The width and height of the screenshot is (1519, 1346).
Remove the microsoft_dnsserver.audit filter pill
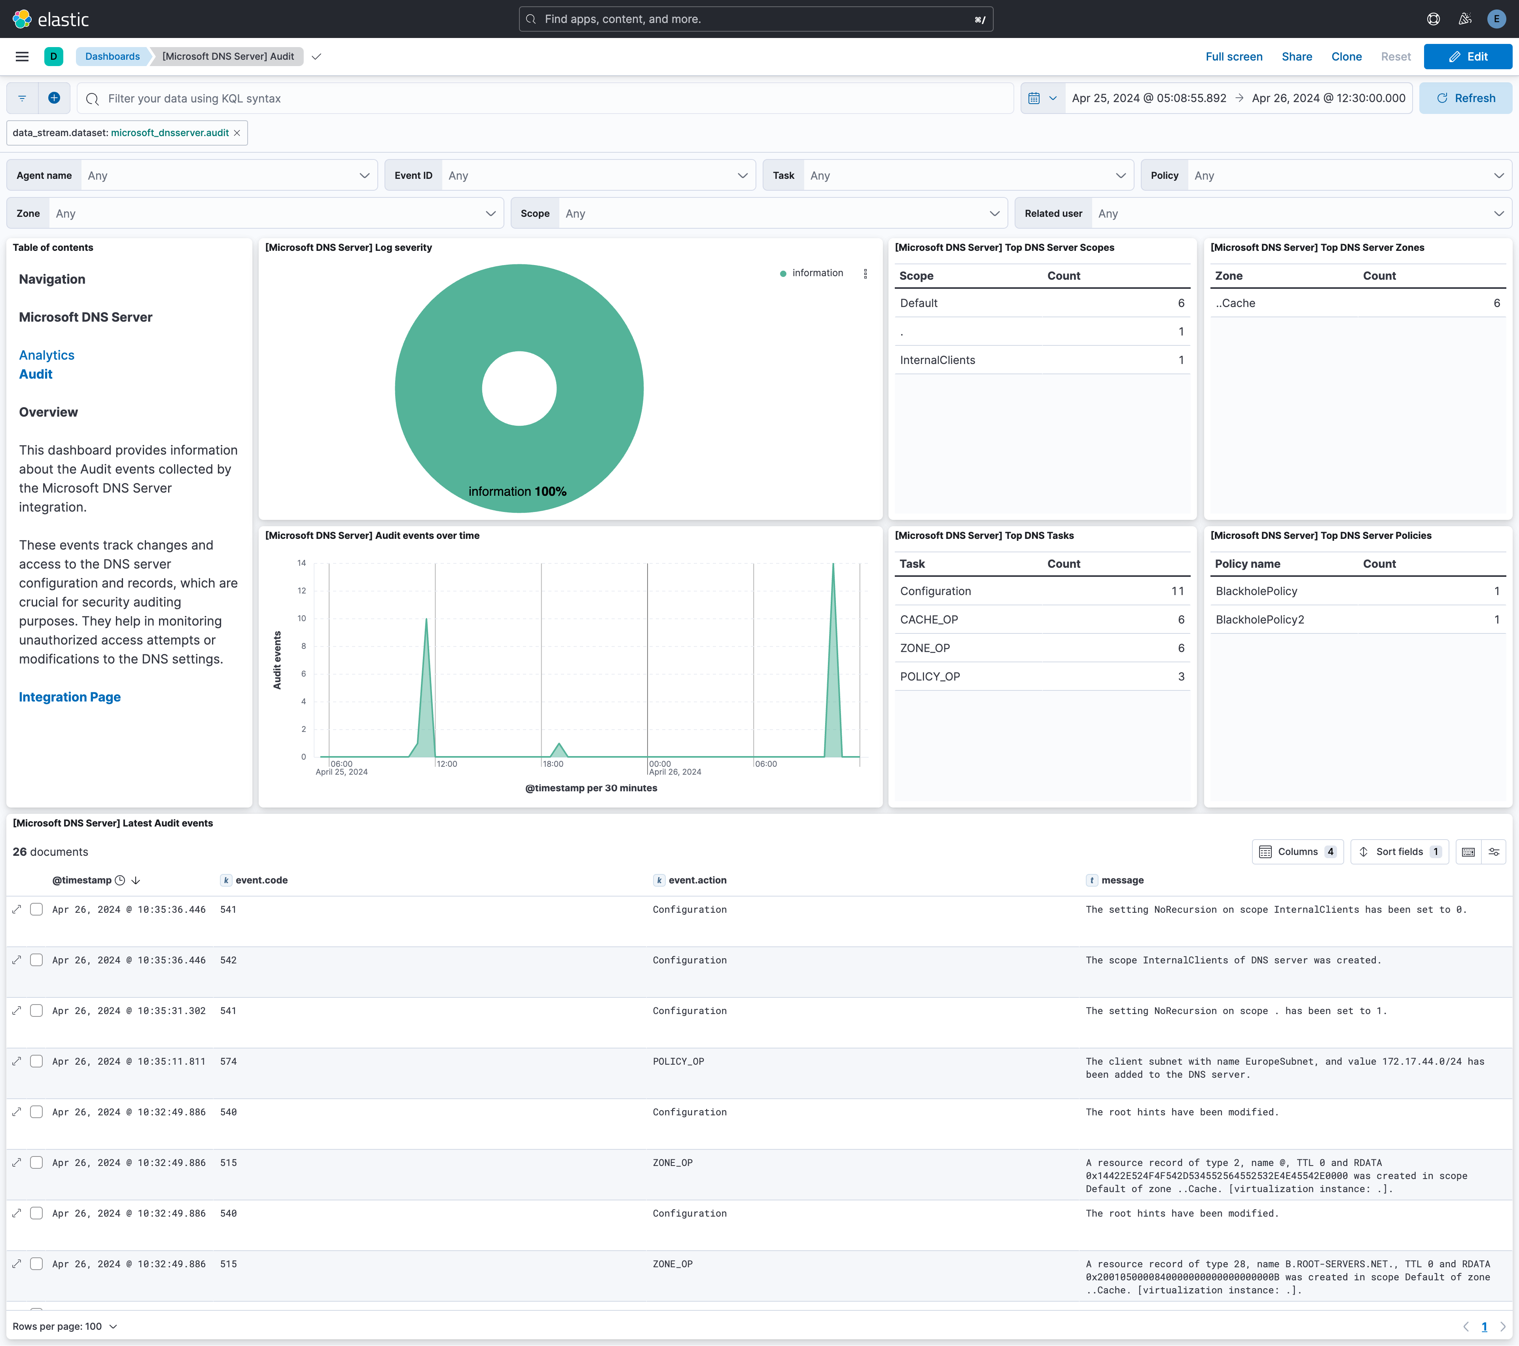236,132
